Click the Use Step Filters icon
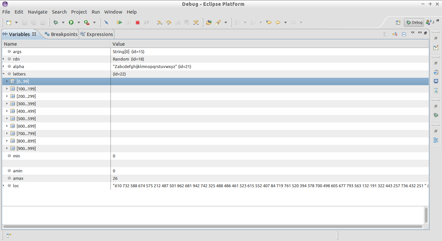Image resolution: width=442 pixels, height=241 pixels. point(196,22)
